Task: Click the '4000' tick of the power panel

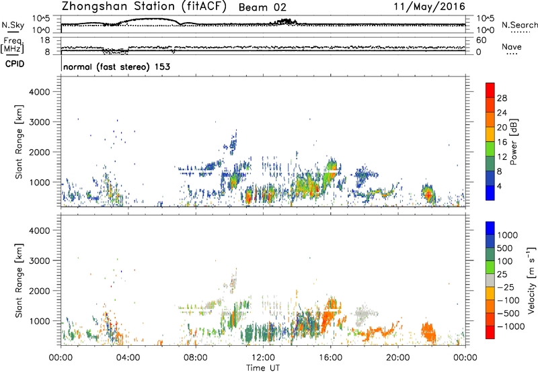Action: 40,92
